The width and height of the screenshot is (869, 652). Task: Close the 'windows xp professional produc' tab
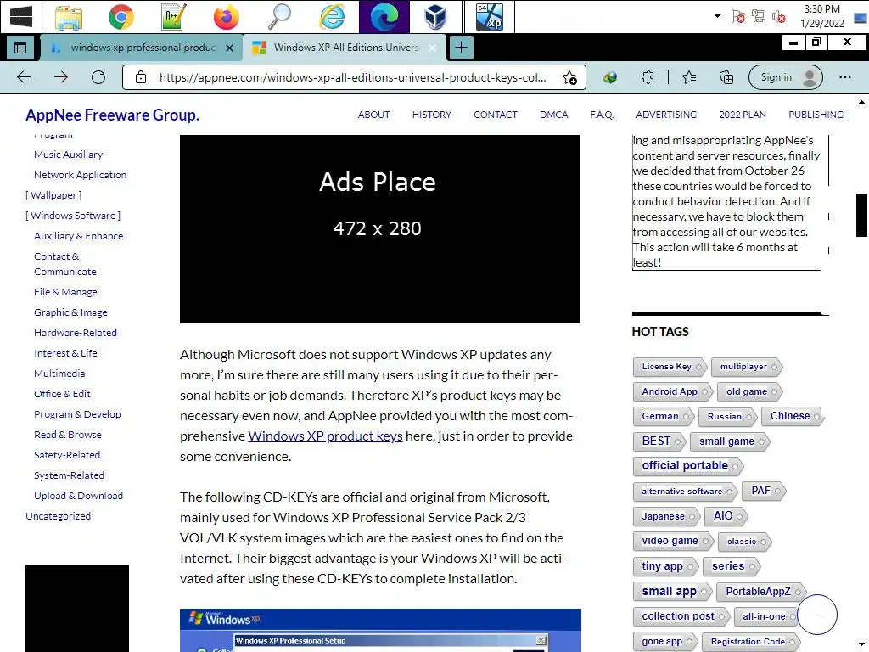click(229, 48)
